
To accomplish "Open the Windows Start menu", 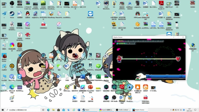I will click(x=2, y=110).
